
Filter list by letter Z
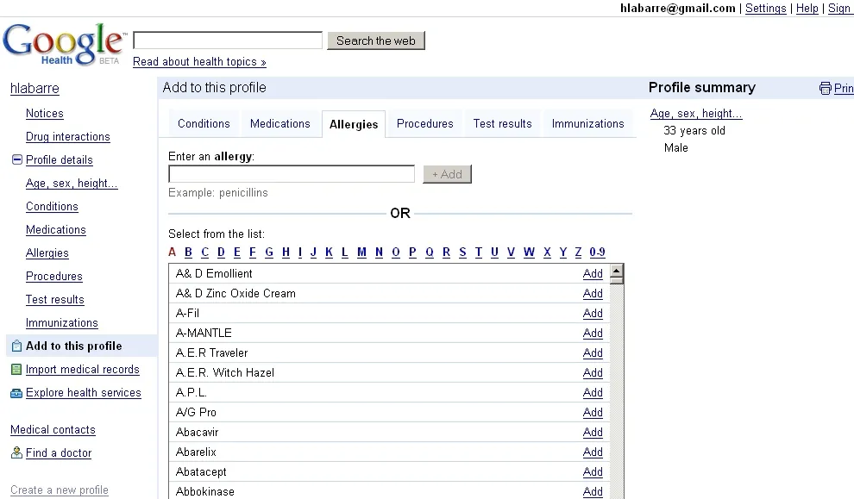pyautogui.click(x=579, y=252)
